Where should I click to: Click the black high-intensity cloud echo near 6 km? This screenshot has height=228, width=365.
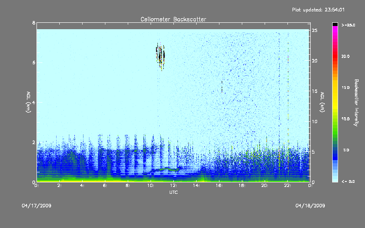[x=160, y=56]
